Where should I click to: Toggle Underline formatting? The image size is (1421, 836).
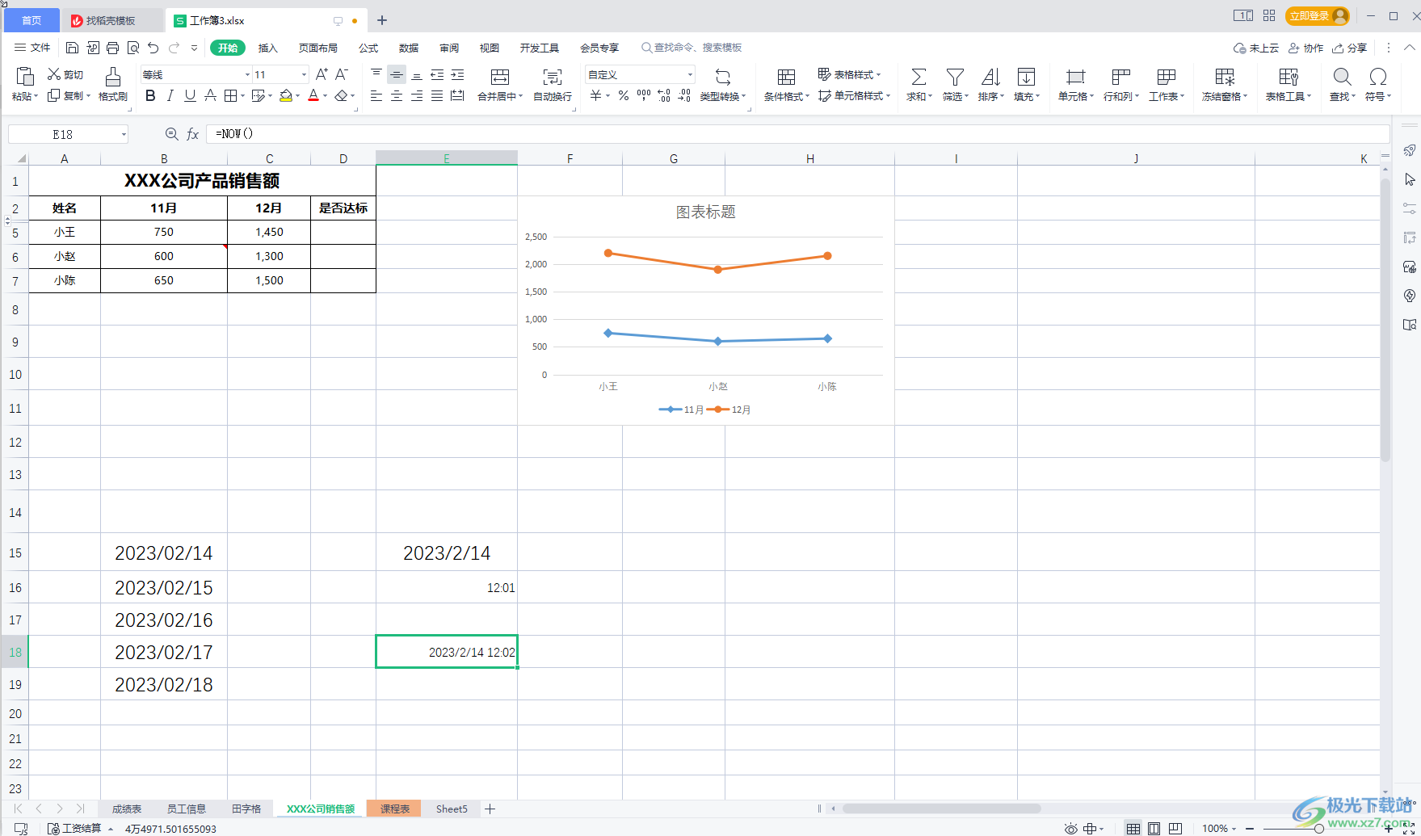190,96
